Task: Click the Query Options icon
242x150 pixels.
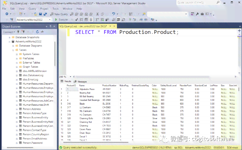Action: tap(86, 20)
